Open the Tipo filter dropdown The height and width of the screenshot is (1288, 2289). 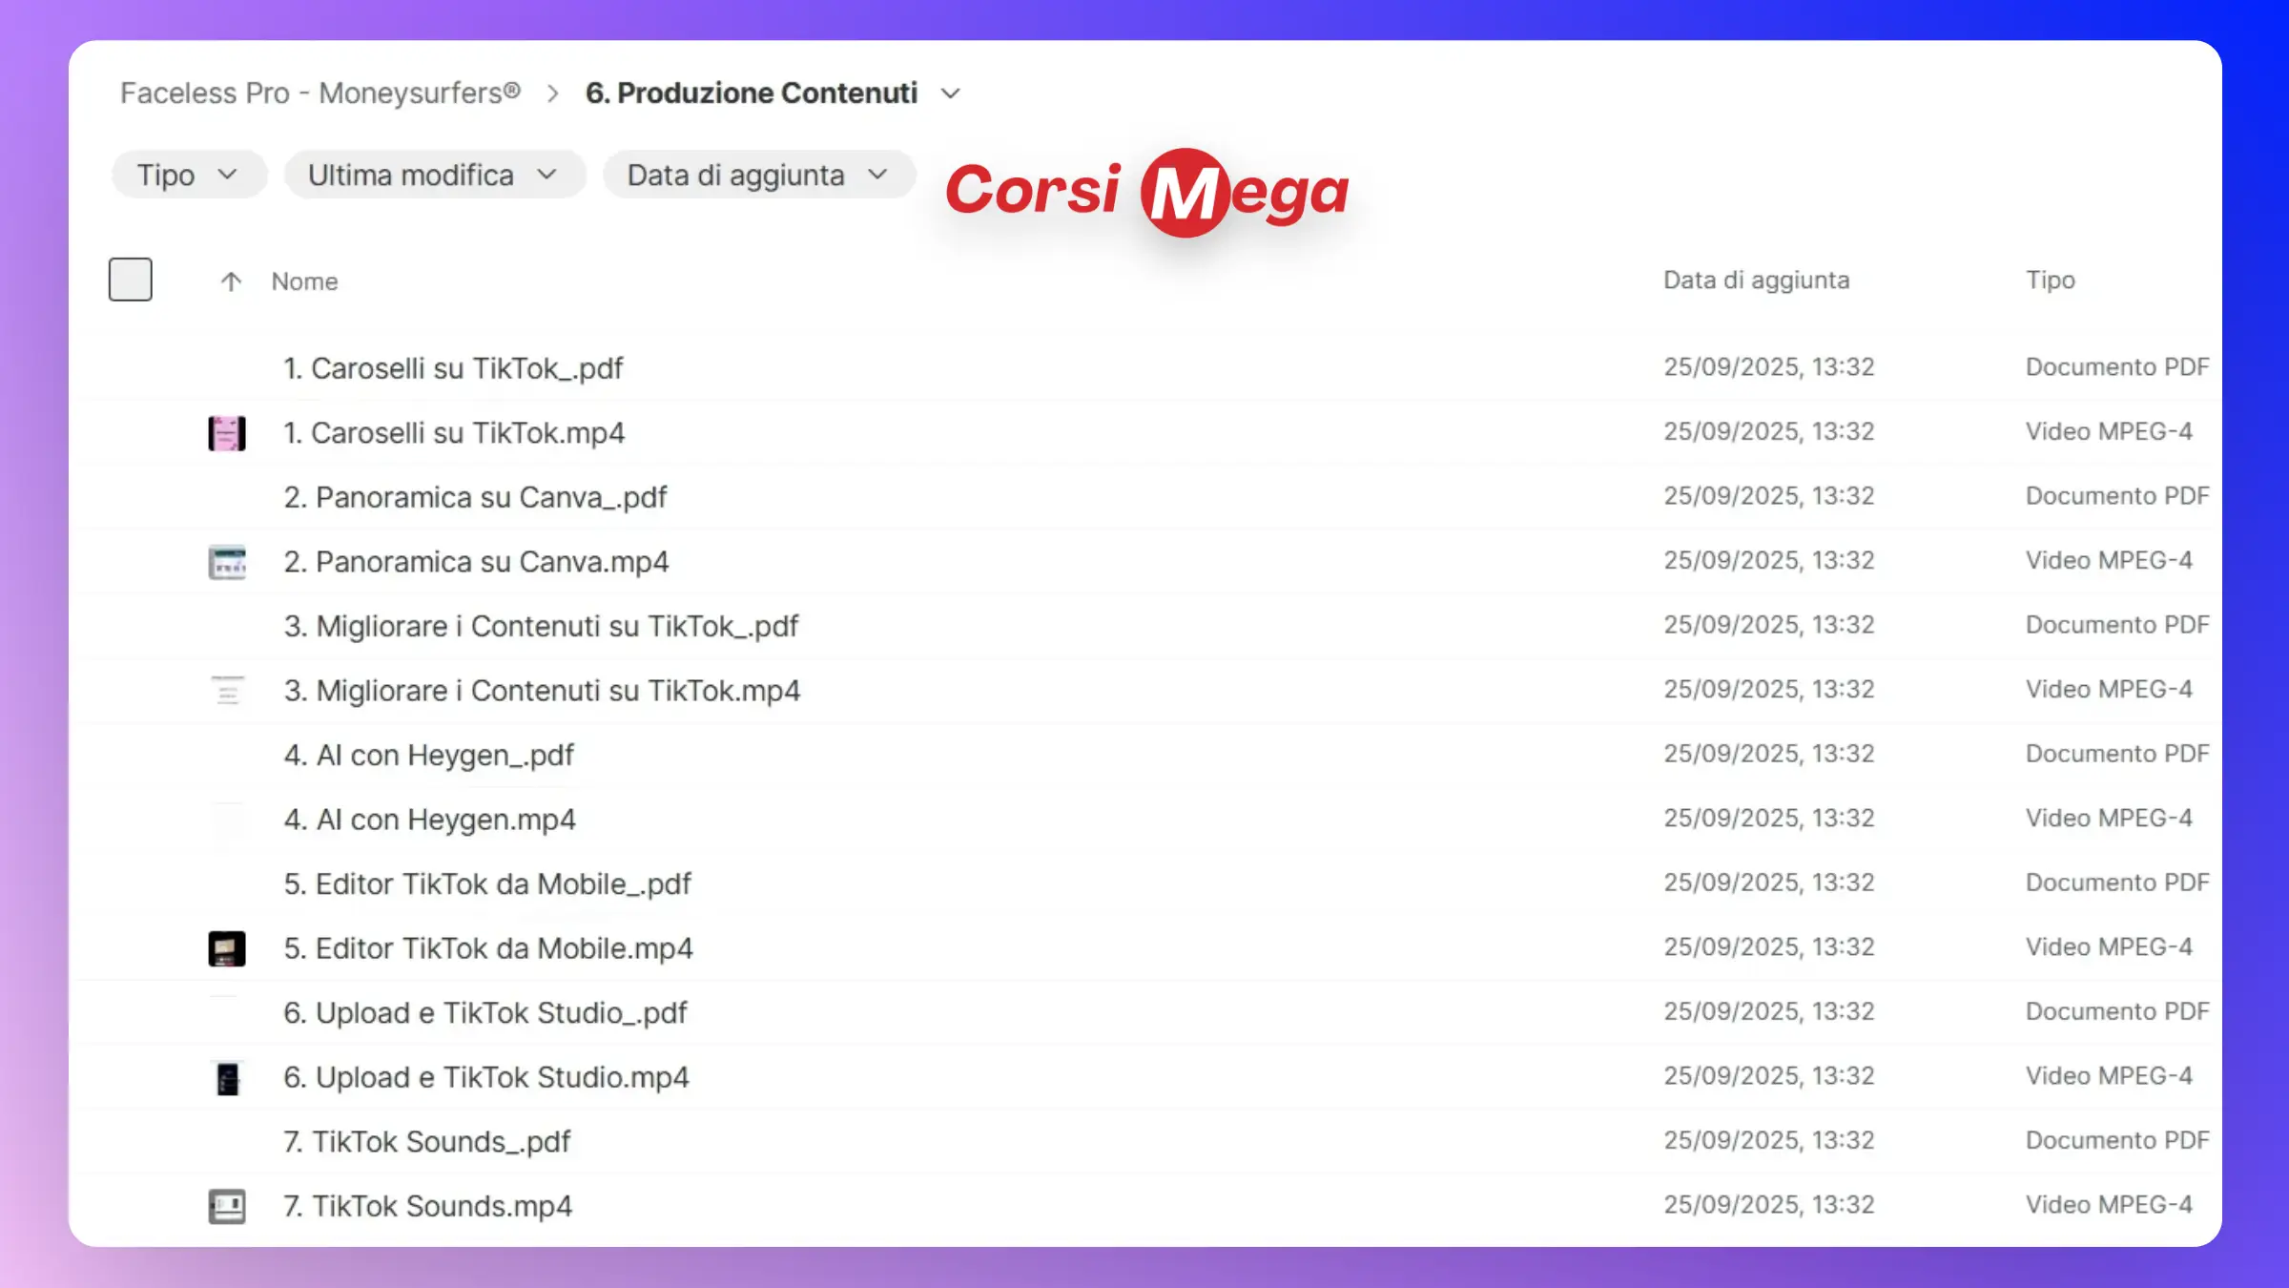[188, 176]
